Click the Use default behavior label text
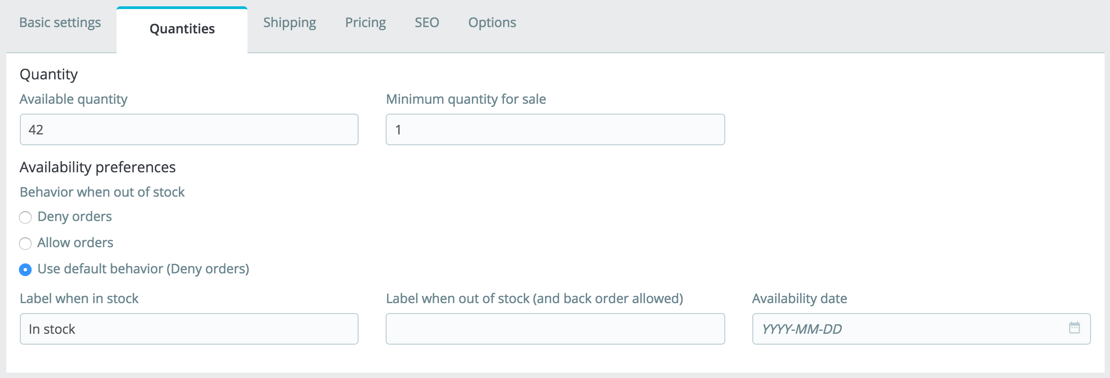 click(x=143, y=269)
